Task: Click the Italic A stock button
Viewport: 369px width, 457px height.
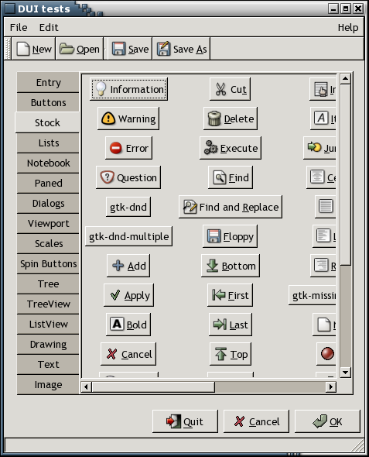Action: coord(323,119)
